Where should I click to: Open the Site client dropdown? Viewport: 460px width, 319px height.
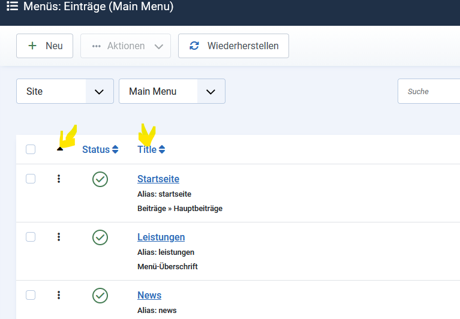click(65, 91)
